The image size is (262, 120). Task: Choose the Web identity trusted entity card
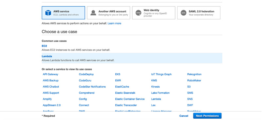154,13
